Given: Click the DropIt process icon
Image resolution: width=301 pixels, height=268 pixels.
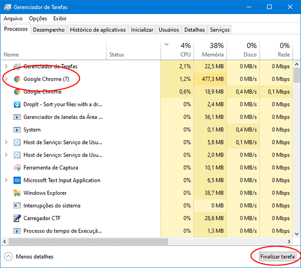Looking at the screenshot, I should pyautogui.click(x=17, y=105).
